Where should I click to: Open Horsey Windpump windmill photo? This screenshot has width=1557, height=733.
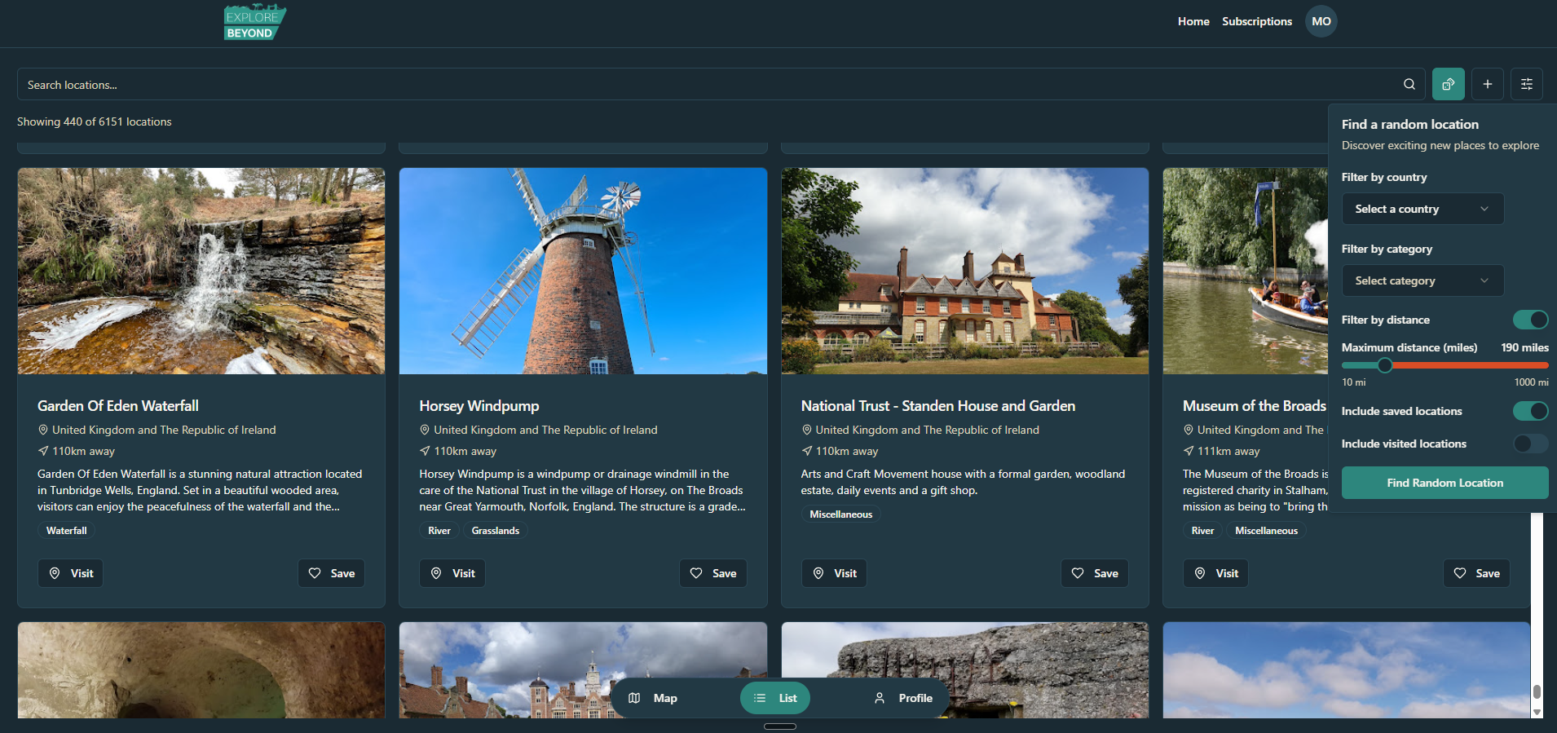coord(583,271)
